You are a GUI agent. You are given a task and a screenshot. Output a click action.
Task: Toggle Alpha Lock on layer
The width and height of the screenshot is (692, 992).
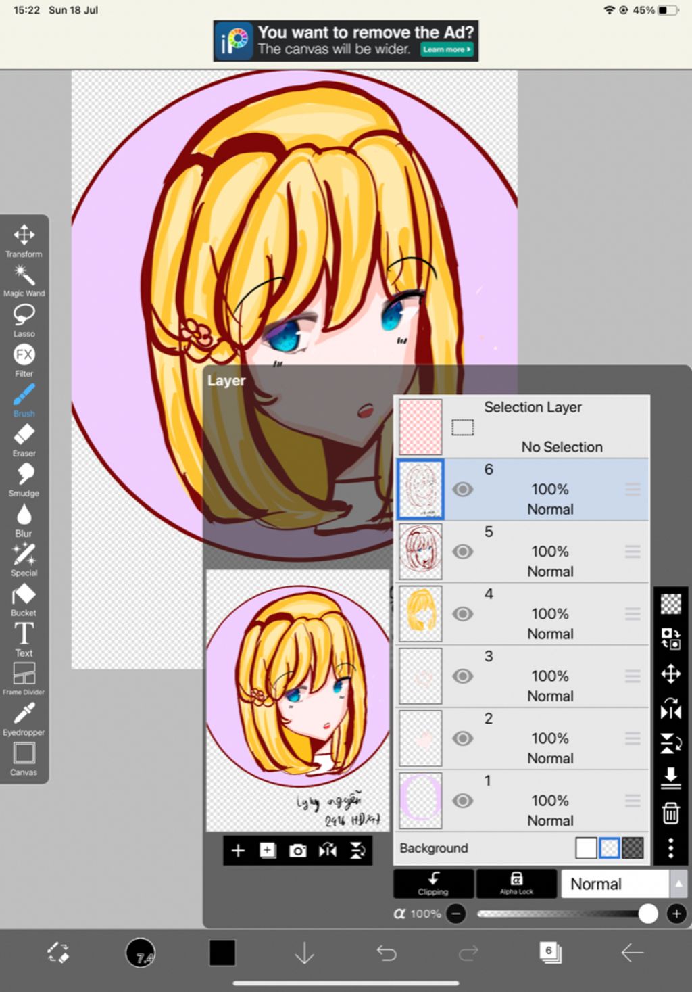516,883
